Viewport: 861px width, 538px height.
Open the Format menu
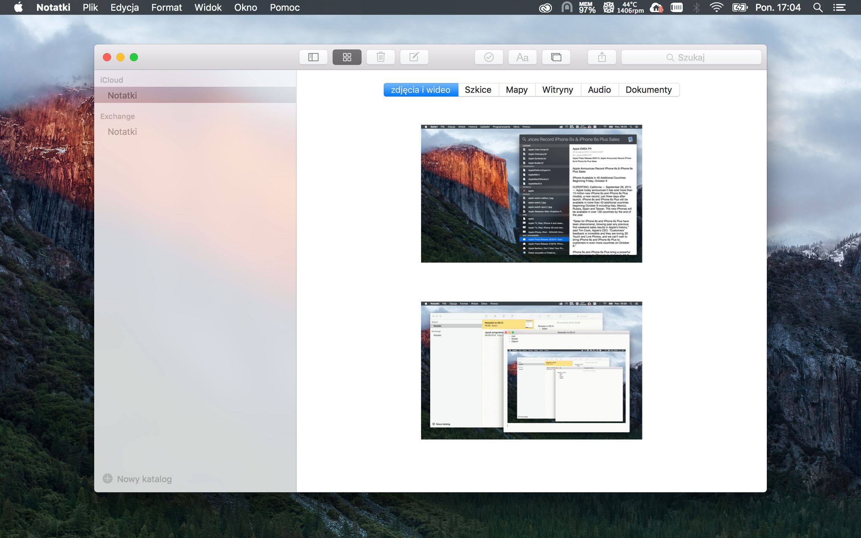click(x=166, y=7)
